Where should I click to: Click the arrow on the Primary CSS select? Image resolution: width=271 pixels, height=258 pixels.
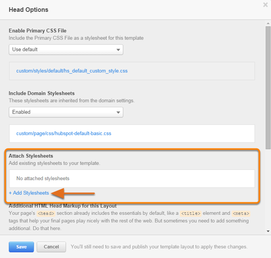118,50
